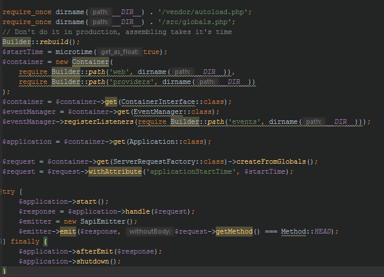
Task: Click the highlighted Container class name after new
Action: pyautogui.click(x=90, y=62)
